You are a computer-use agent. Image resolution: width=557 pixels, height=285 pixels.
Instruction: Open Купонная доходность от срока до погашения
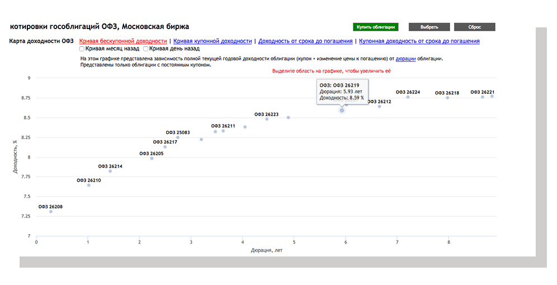tap(419, 41)
